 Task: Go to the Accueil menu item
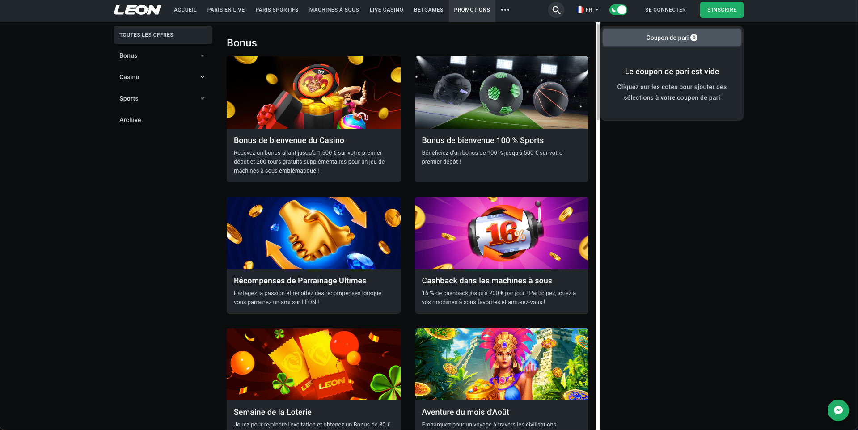pyautogui.click(x=185, y=10)
